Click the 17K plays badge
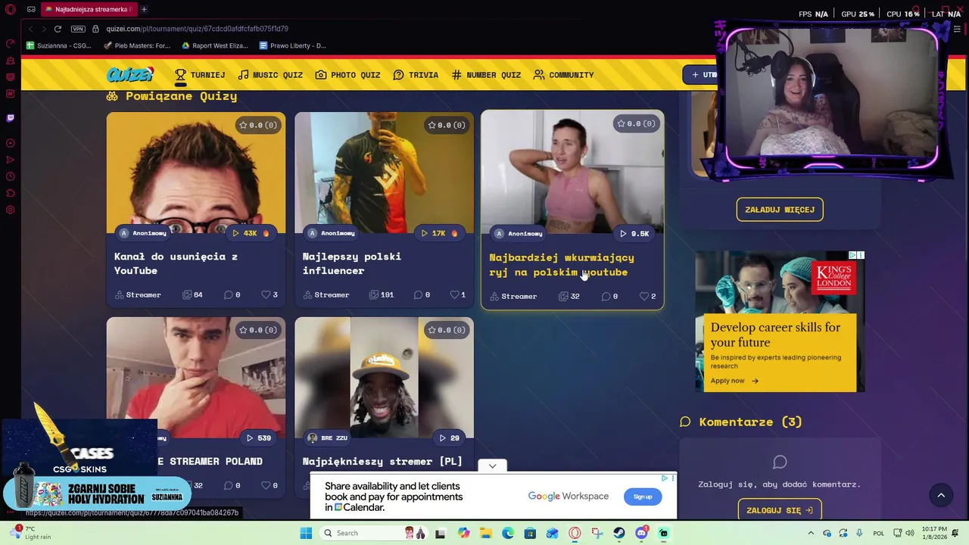The width and height of the screenshot is (969, 545). 440,233
